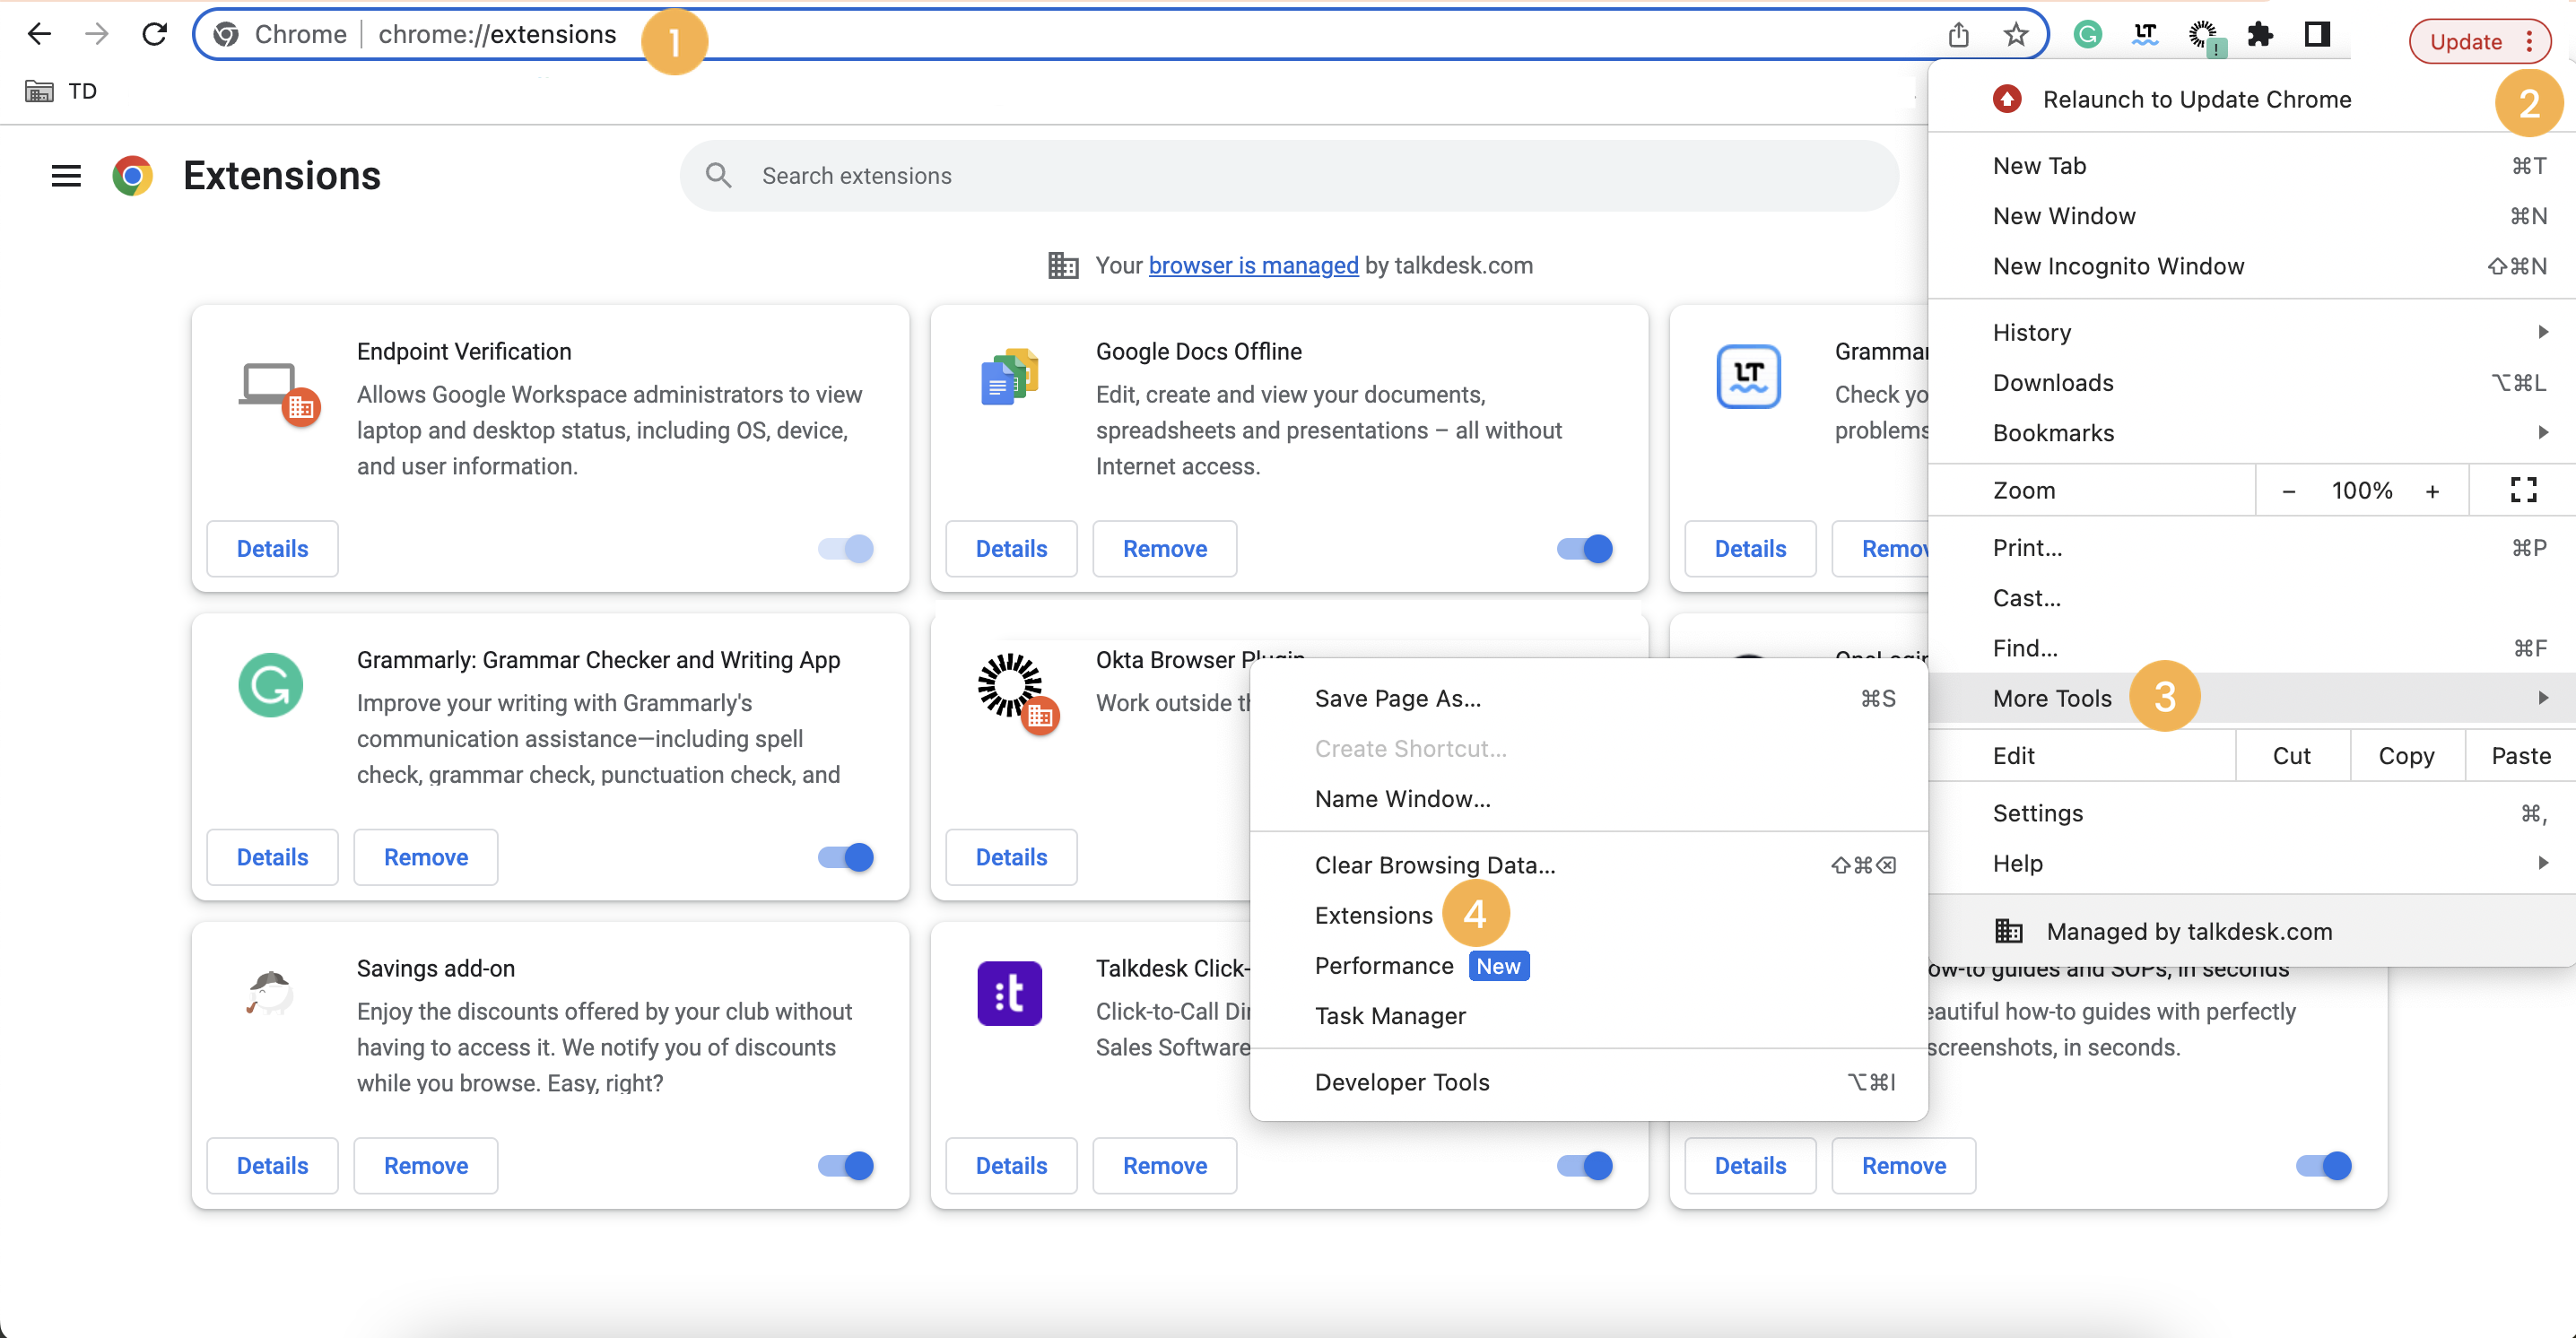Open Endpoint Verification Details

[272, 549]
